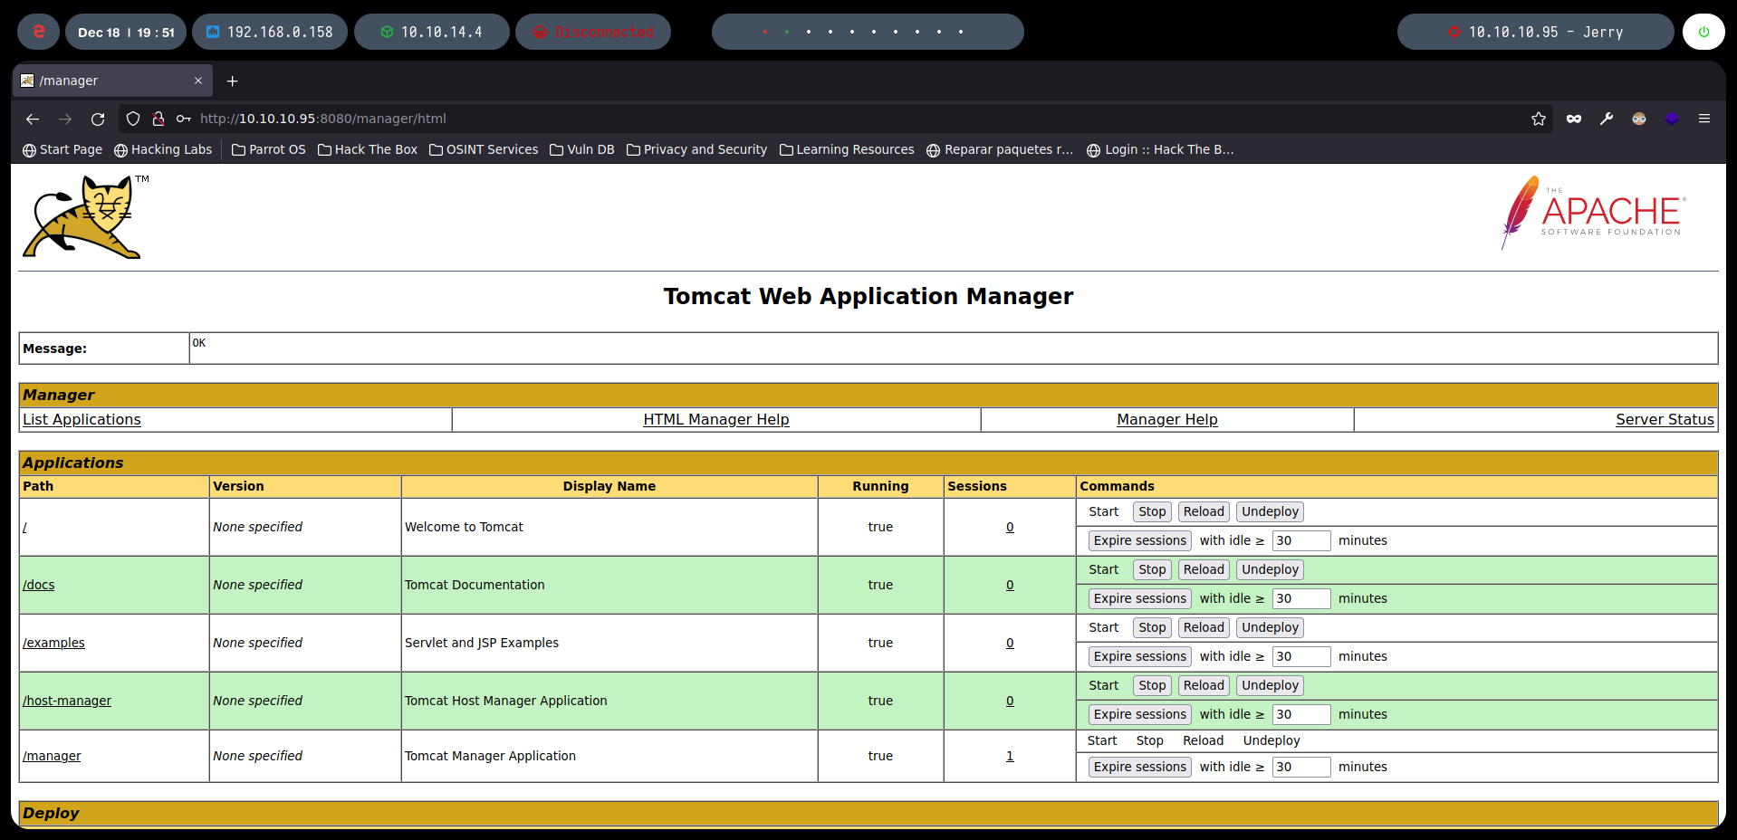Click the Disconnected status indicator
Screen dimensions: 1737x840
[593, 32]
